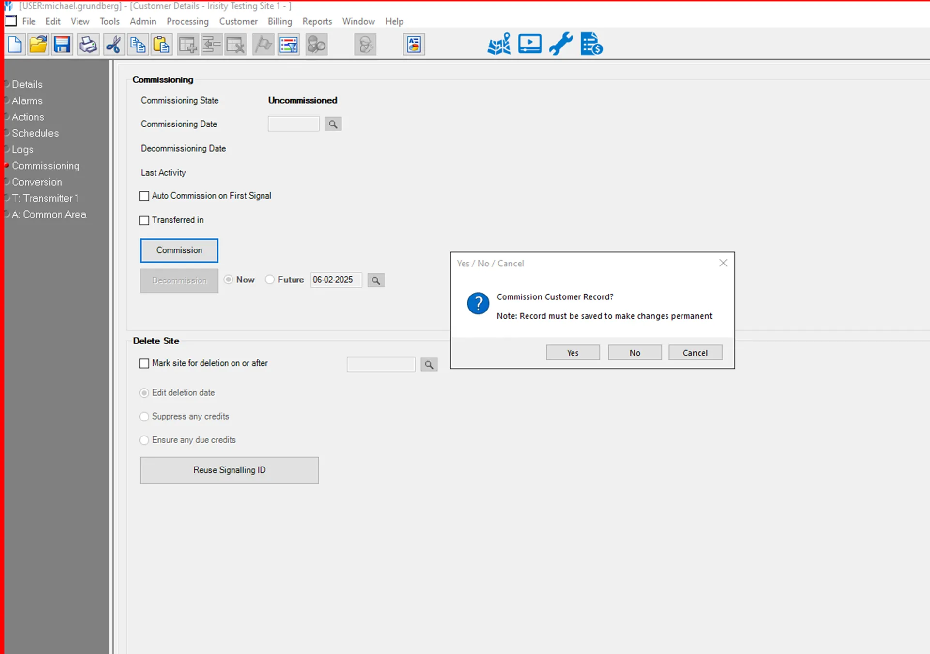Screen dimensions: 930x654
Task: Click Cancel in the dialog
Action: [696, 353]
